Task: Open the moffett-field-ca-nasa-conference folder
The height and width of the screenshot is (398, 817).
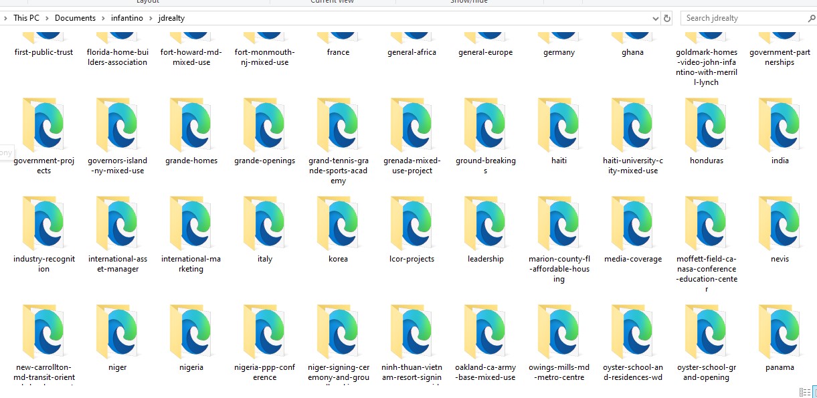Action: tap(706, 224)
